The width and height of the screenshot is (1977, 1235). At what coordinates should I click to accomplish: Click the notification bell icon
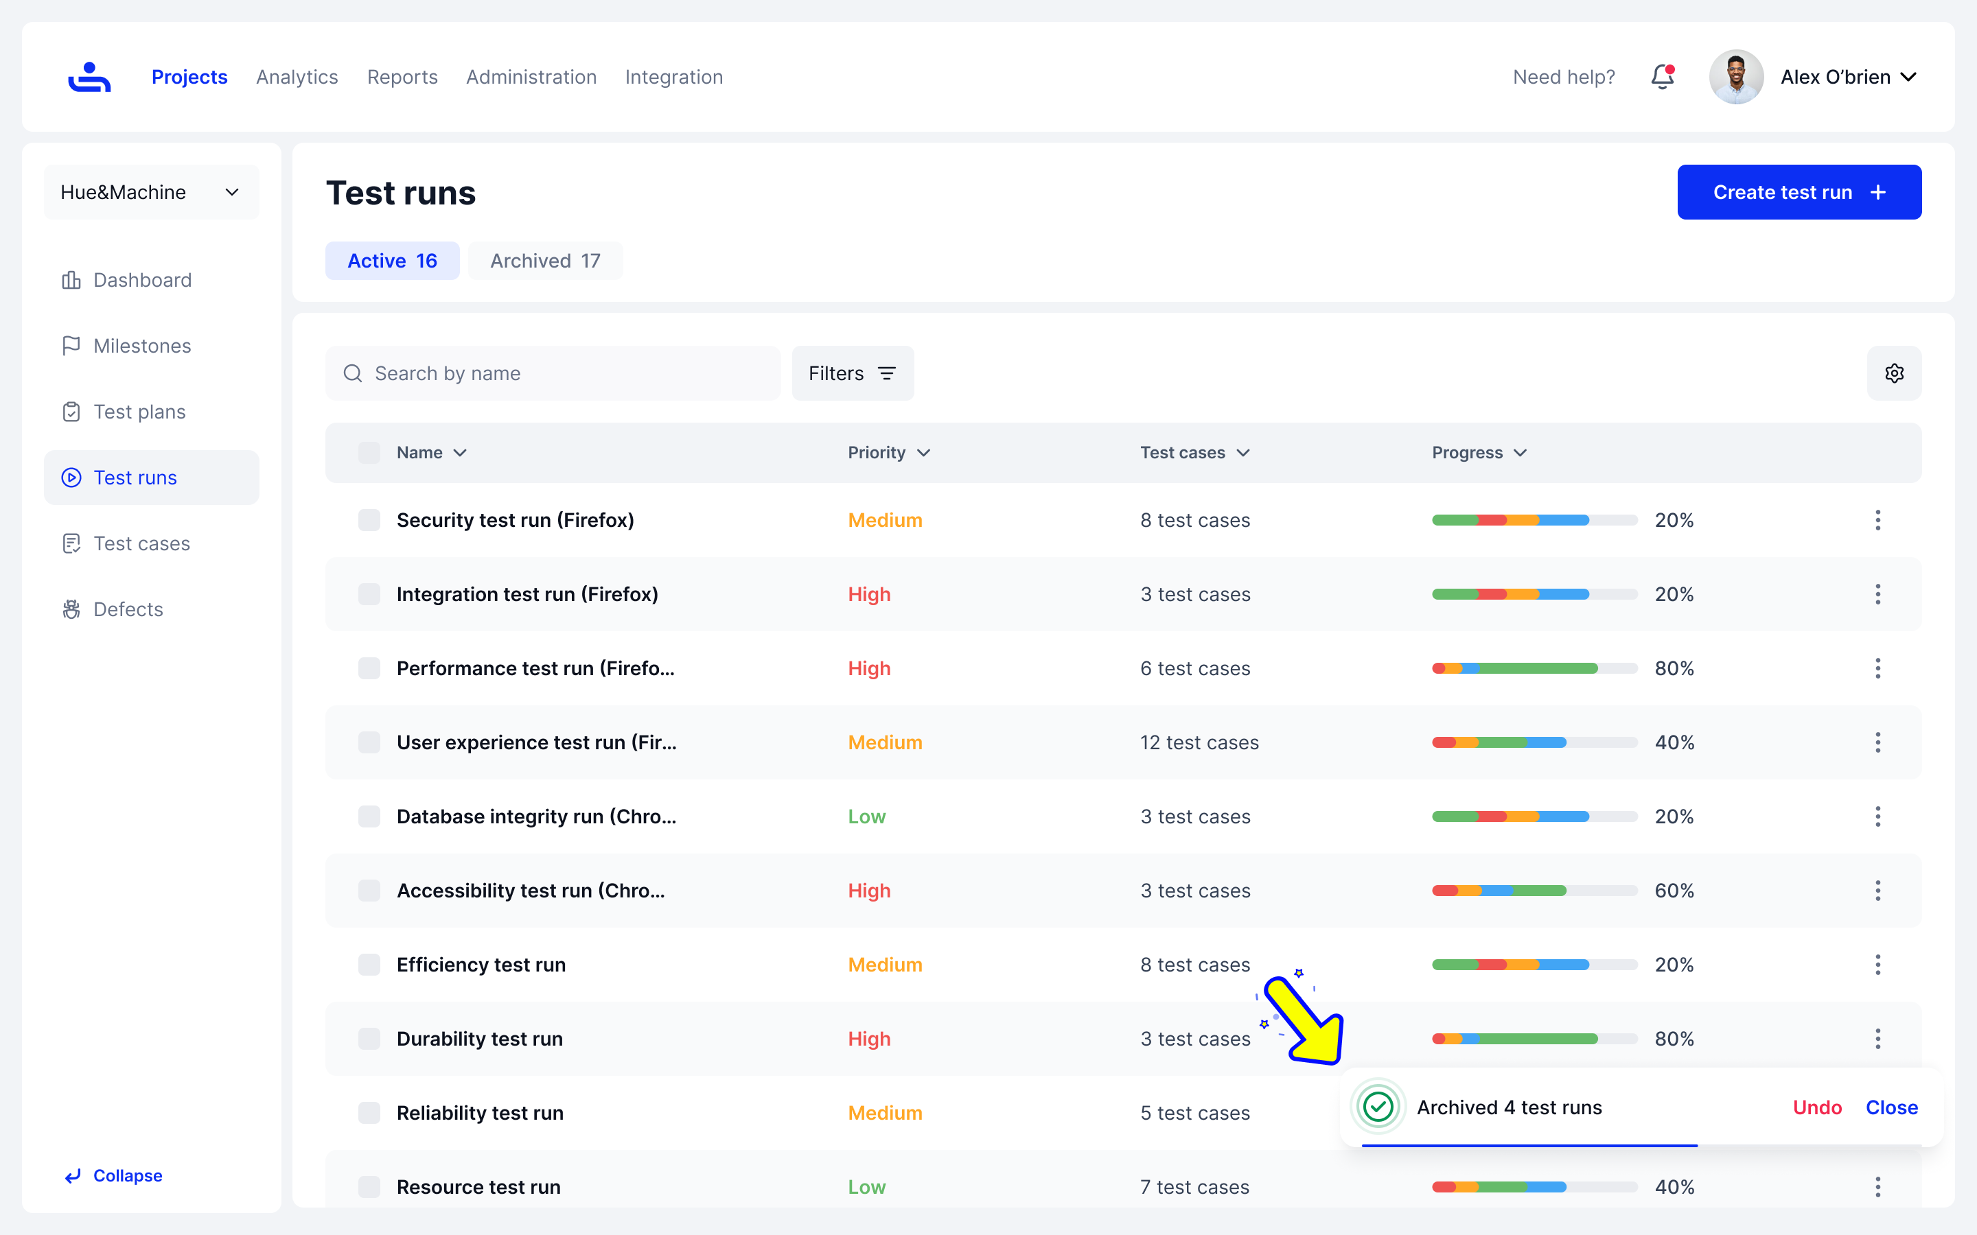click(1662, 77)
